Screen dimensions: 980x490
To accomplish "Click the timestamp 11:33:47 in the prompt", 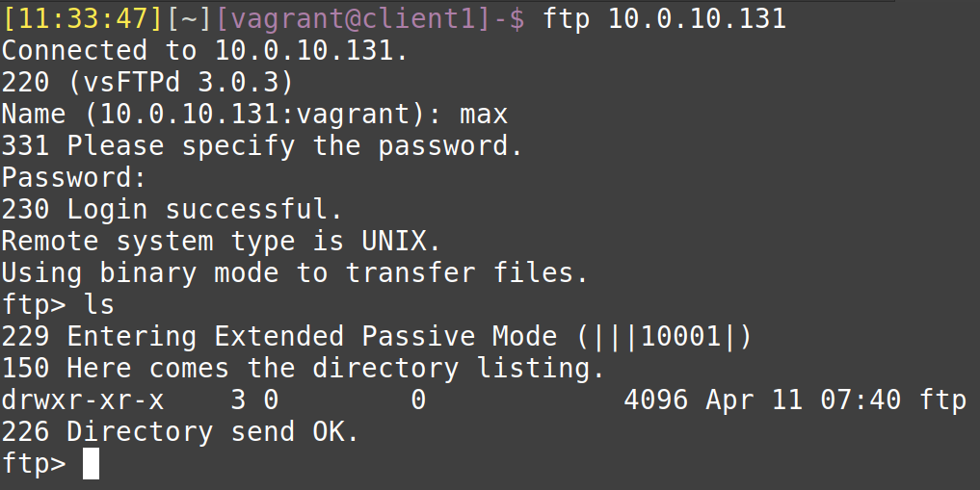I will [83, 18].
